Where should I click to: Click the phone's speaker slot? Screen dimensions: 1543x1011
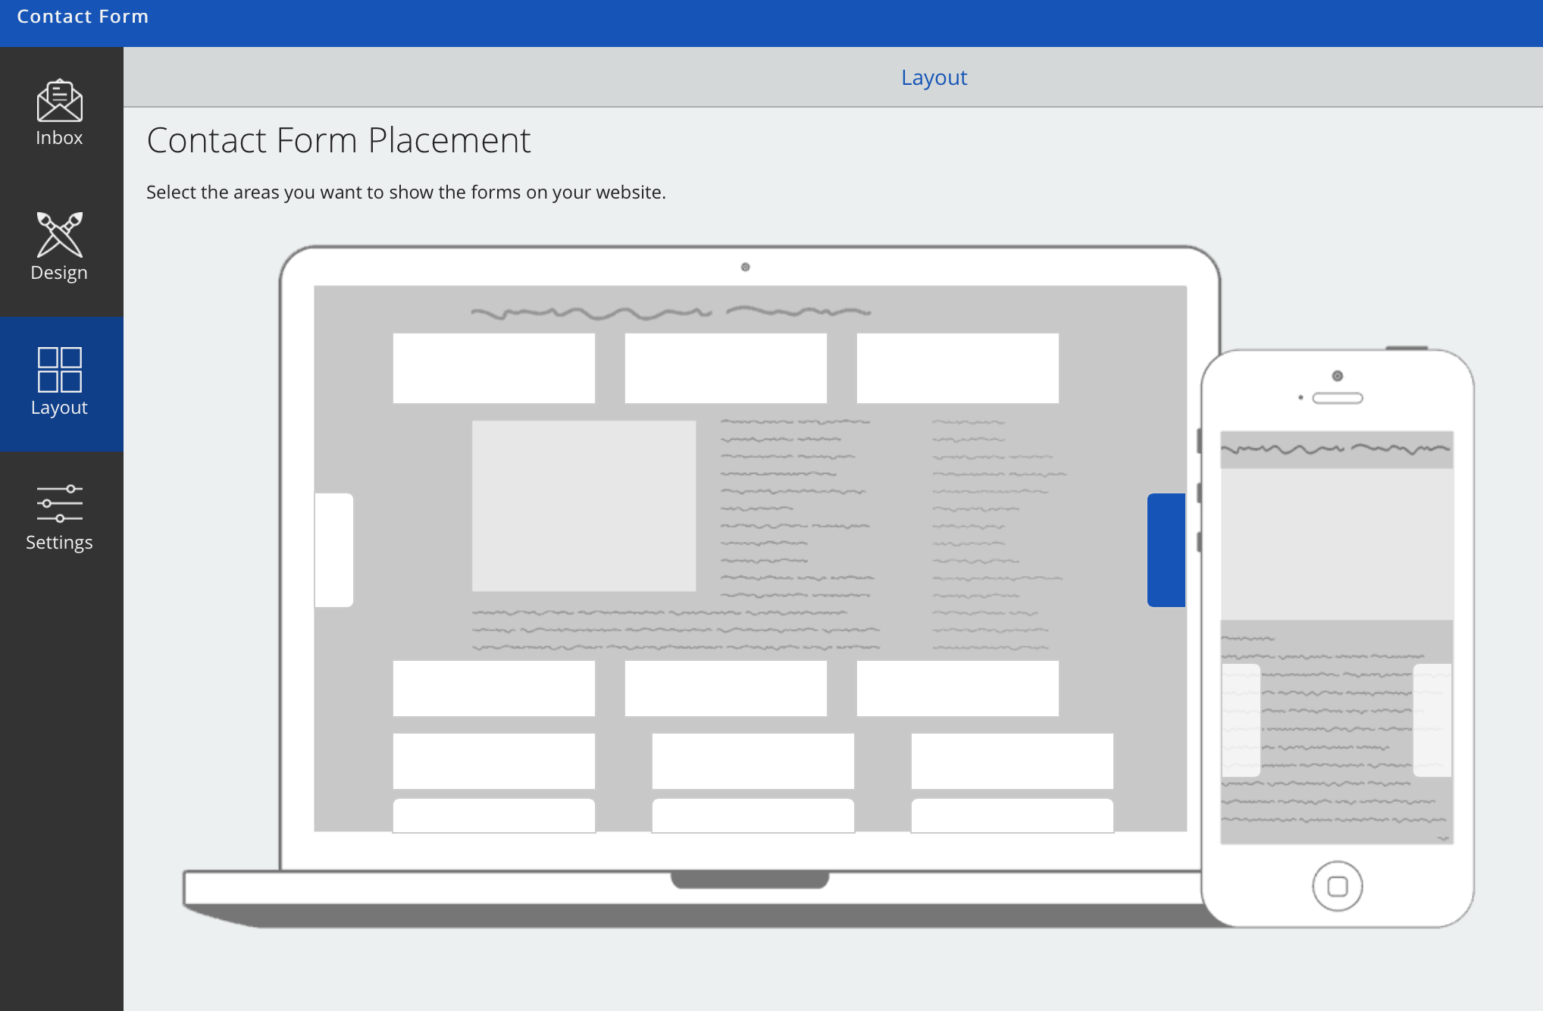(1338, 398)
